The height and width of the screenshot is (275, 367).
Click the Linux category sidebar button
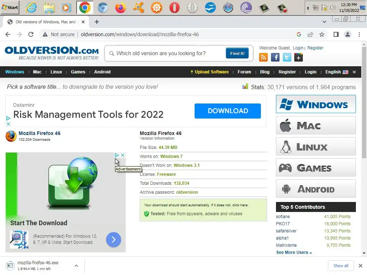point(315,146)
